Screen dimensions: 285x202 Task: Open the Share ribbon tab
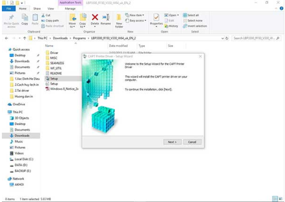click(37, 8)
